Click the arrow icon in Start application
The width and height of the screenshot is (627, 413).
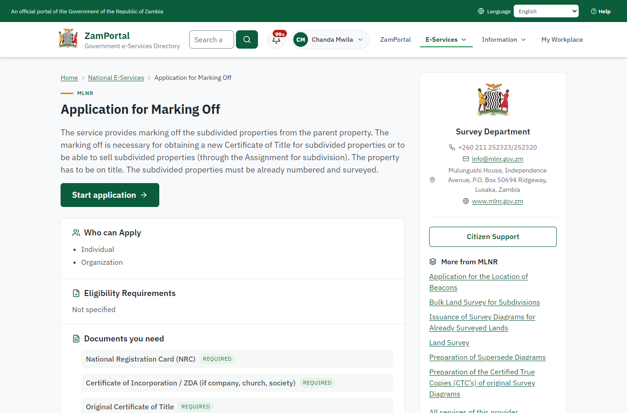tap(144, 195)
